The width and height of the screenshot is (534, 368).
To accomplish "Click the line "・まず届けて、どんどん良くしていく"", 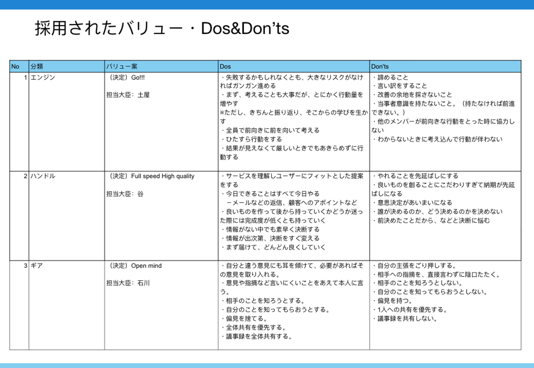I will (x=273, y=247).
